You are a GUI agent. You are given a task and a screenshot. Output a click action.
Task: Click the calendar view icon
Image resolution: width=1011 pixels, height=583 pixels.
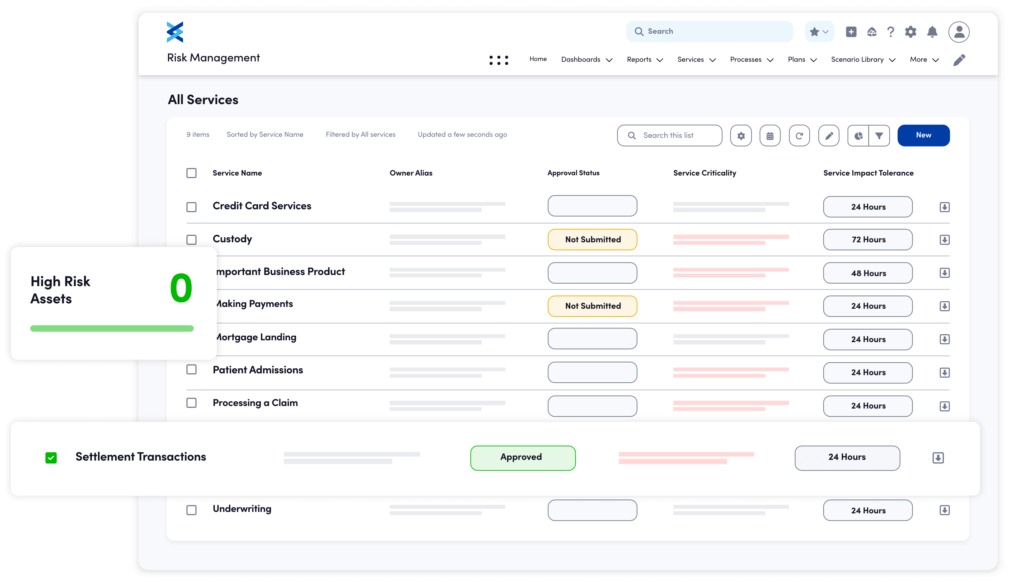pyautogui.click(x=770, y=135)
